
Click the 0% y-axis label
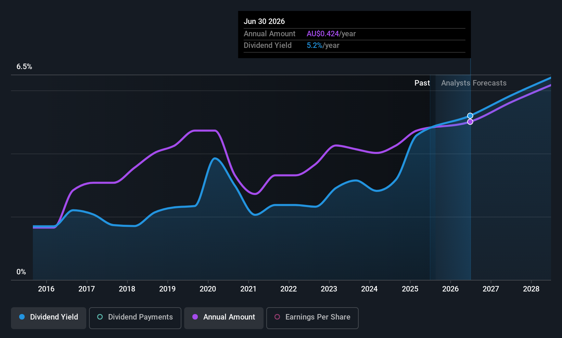click(x=21, y=272)
